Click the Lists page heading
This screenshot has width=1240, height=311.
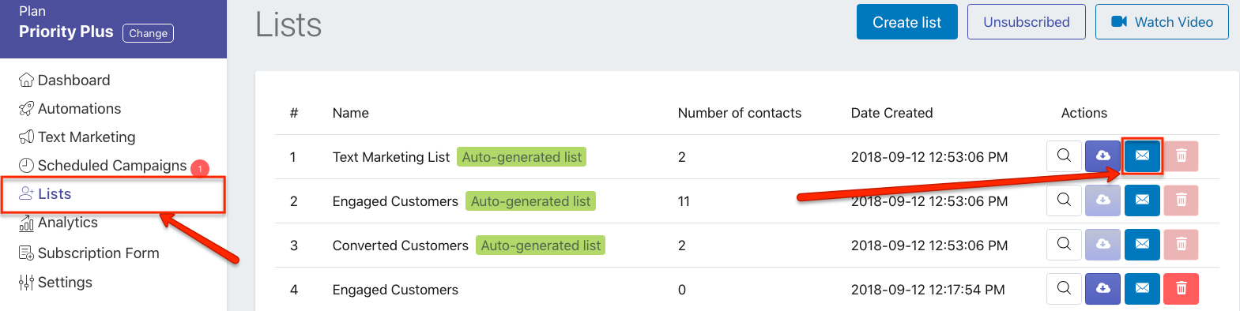click(288, 24)
